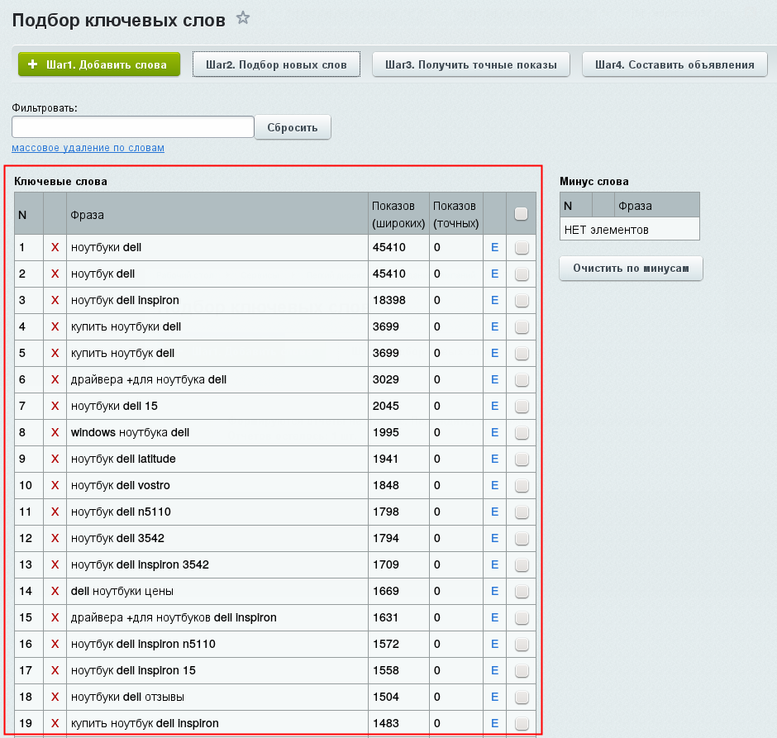Click "НЕТ элементов" in minus words table
777x738 pixels.
click(x=606, y=230)
